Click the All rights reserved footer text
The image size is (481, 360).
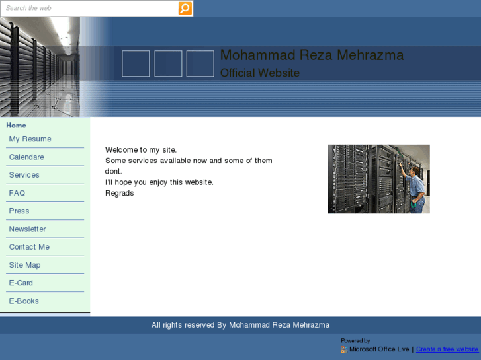pos(241,325)
